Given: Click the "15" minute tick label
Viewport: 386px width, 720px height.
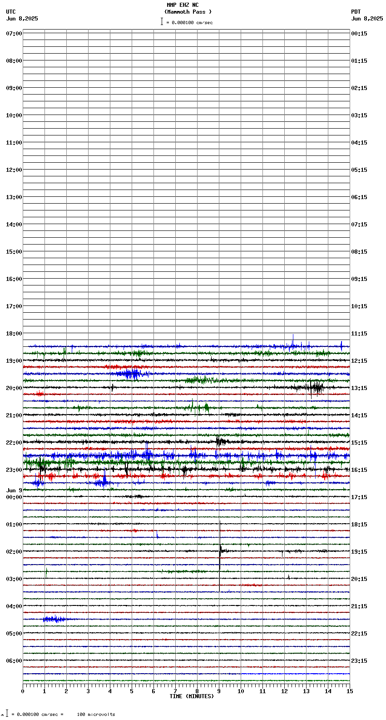Looking at the screenshot, I should (x=350, y=691).
